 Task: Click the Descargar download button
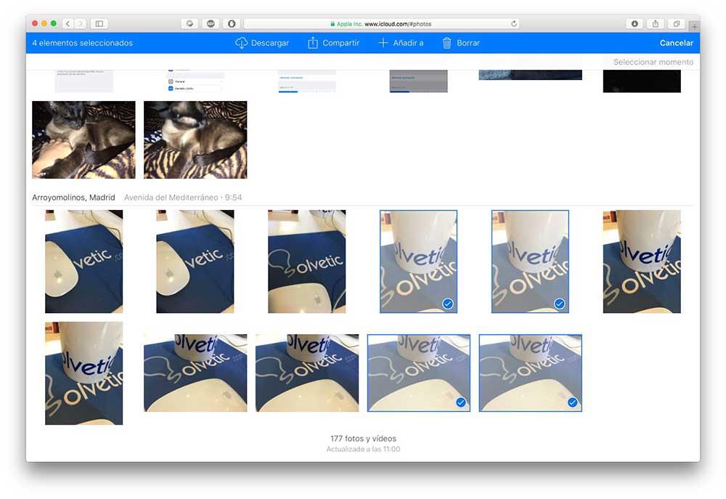(x=262, y=43)
